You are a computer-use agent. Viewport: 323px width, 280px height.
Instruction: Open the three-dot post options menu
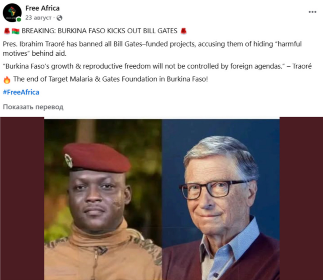[x=312, y=12]
